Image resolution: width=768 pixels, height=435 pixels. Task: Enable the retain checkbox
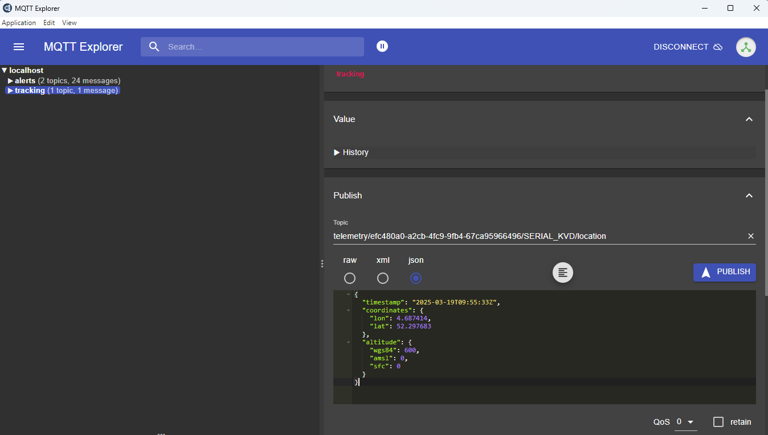point(718,422)
